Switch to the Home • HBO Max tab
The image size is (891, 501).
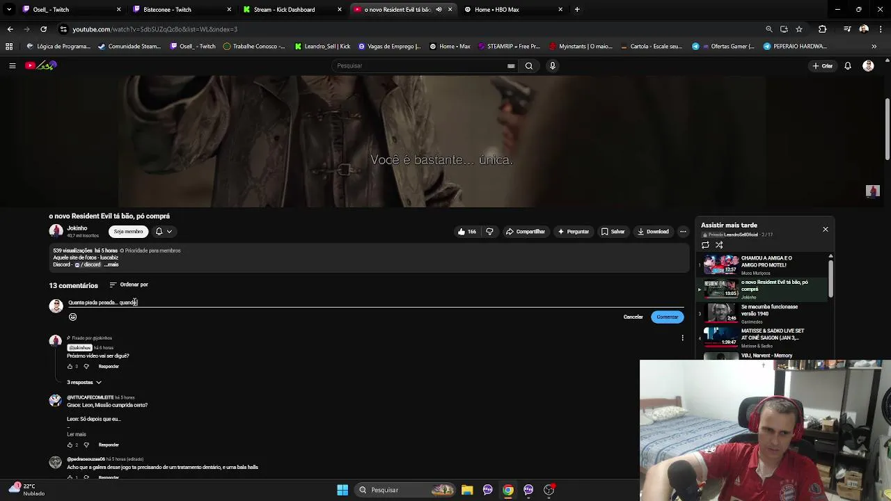(513, 10)
